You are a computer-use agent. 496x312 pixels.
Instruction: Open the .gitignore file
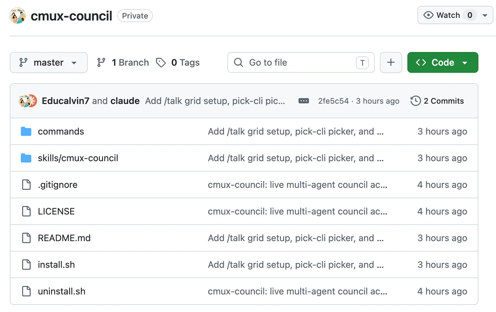tap(58, 185)
